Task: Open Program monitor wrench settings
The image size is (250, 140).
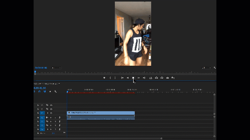Action: pyautogui.click(x=214, y=68)
